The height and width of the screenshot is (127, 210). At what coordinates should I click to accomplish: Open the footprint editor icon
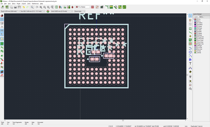click(x=56, y=7)
